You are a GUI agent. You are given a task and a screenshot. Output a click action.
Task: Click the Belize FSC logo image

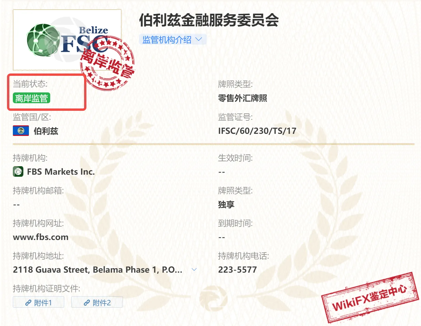click(67, 40)
